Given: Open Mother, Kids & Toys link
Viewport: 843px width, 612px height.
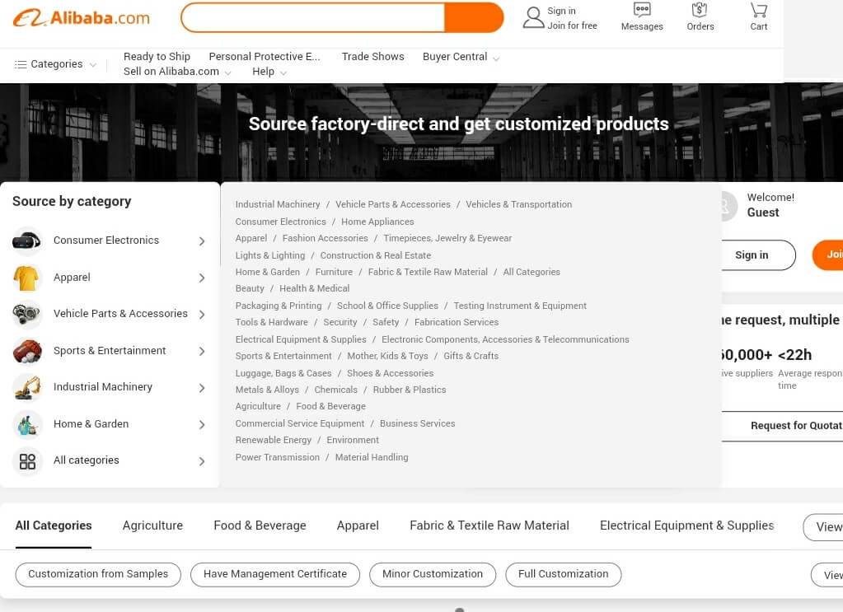Looking at the screenshot, I should pos(387,356).
